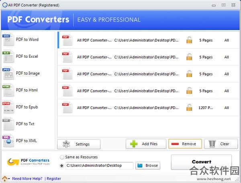Image resolution: width=241 pixels, height=183 pixels.
Task: Select the PDF to XML icon
Action: (x=8, y=141)
